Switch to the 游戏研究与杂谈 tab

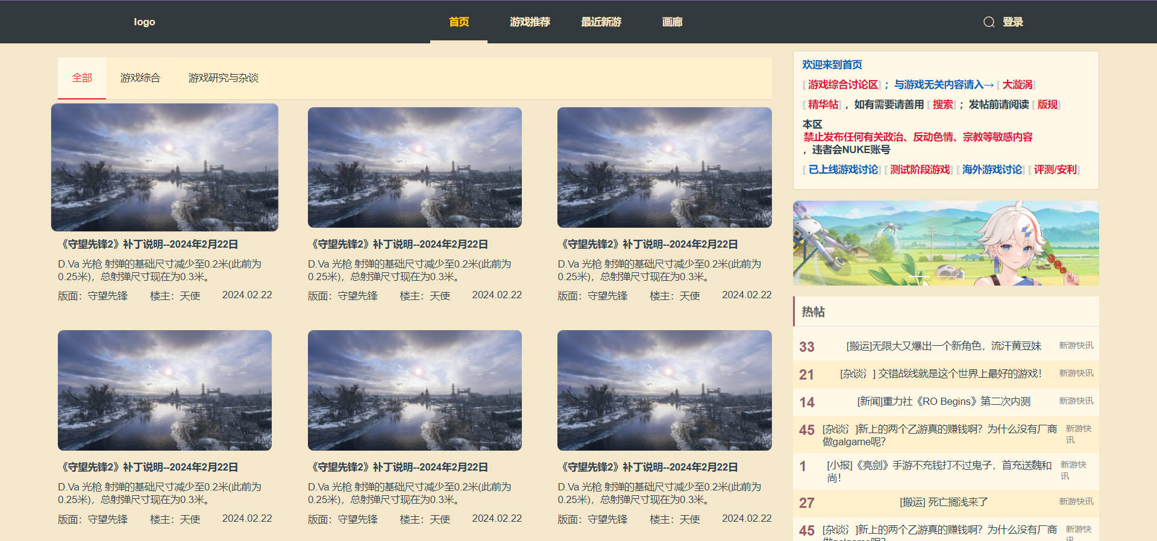223,78
